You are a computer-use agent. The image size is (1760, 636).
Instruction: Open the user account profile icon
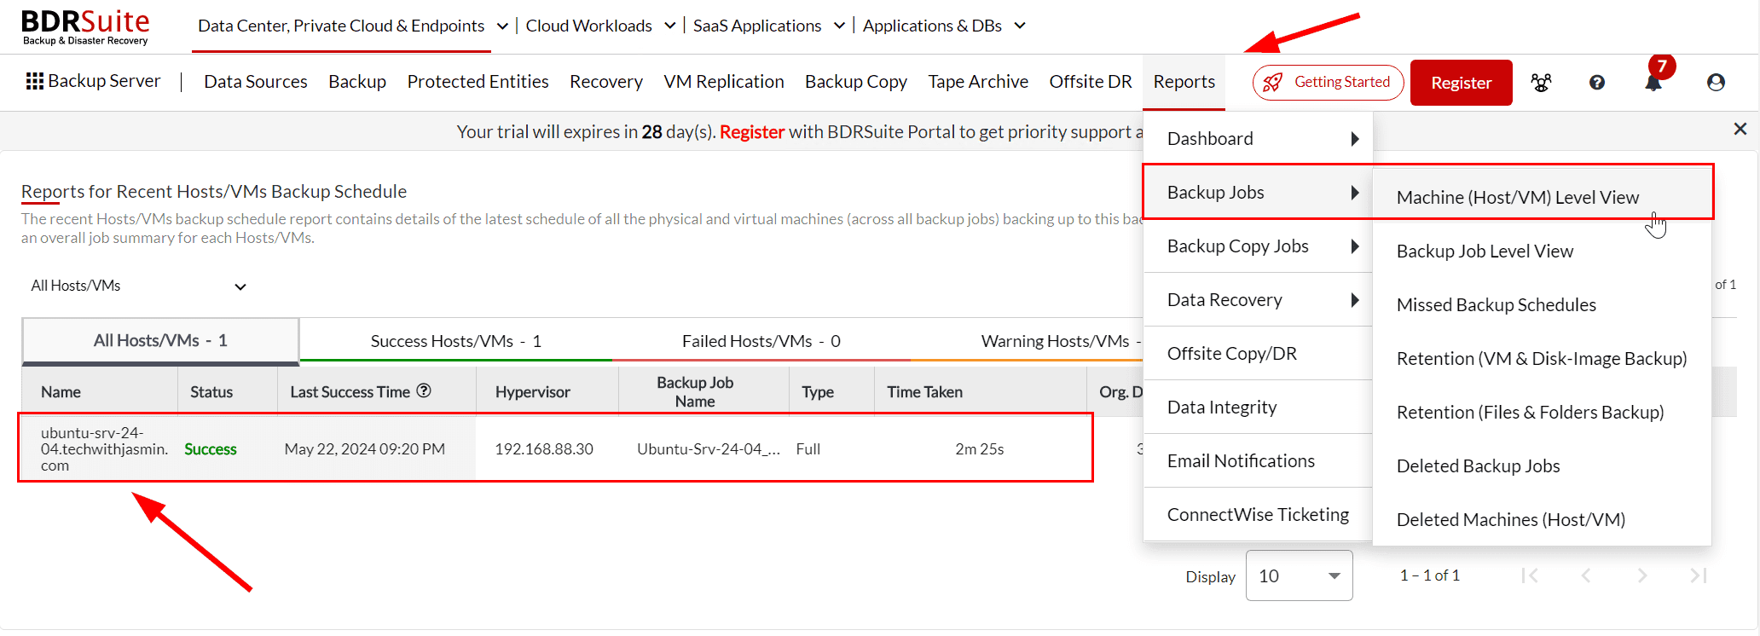point(1717,83)
